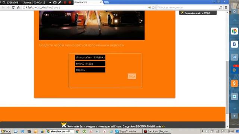Image resolution: width=239 pixels, height=134 pixels.
Task: Focus the internet search field
Action: click(187, 7)
